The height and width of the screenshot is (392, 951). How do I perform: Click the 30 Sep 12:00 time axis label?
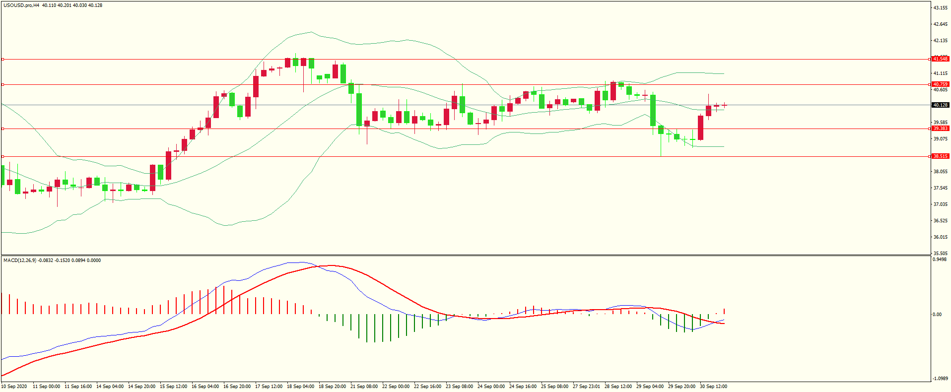[x=713, y=387]
